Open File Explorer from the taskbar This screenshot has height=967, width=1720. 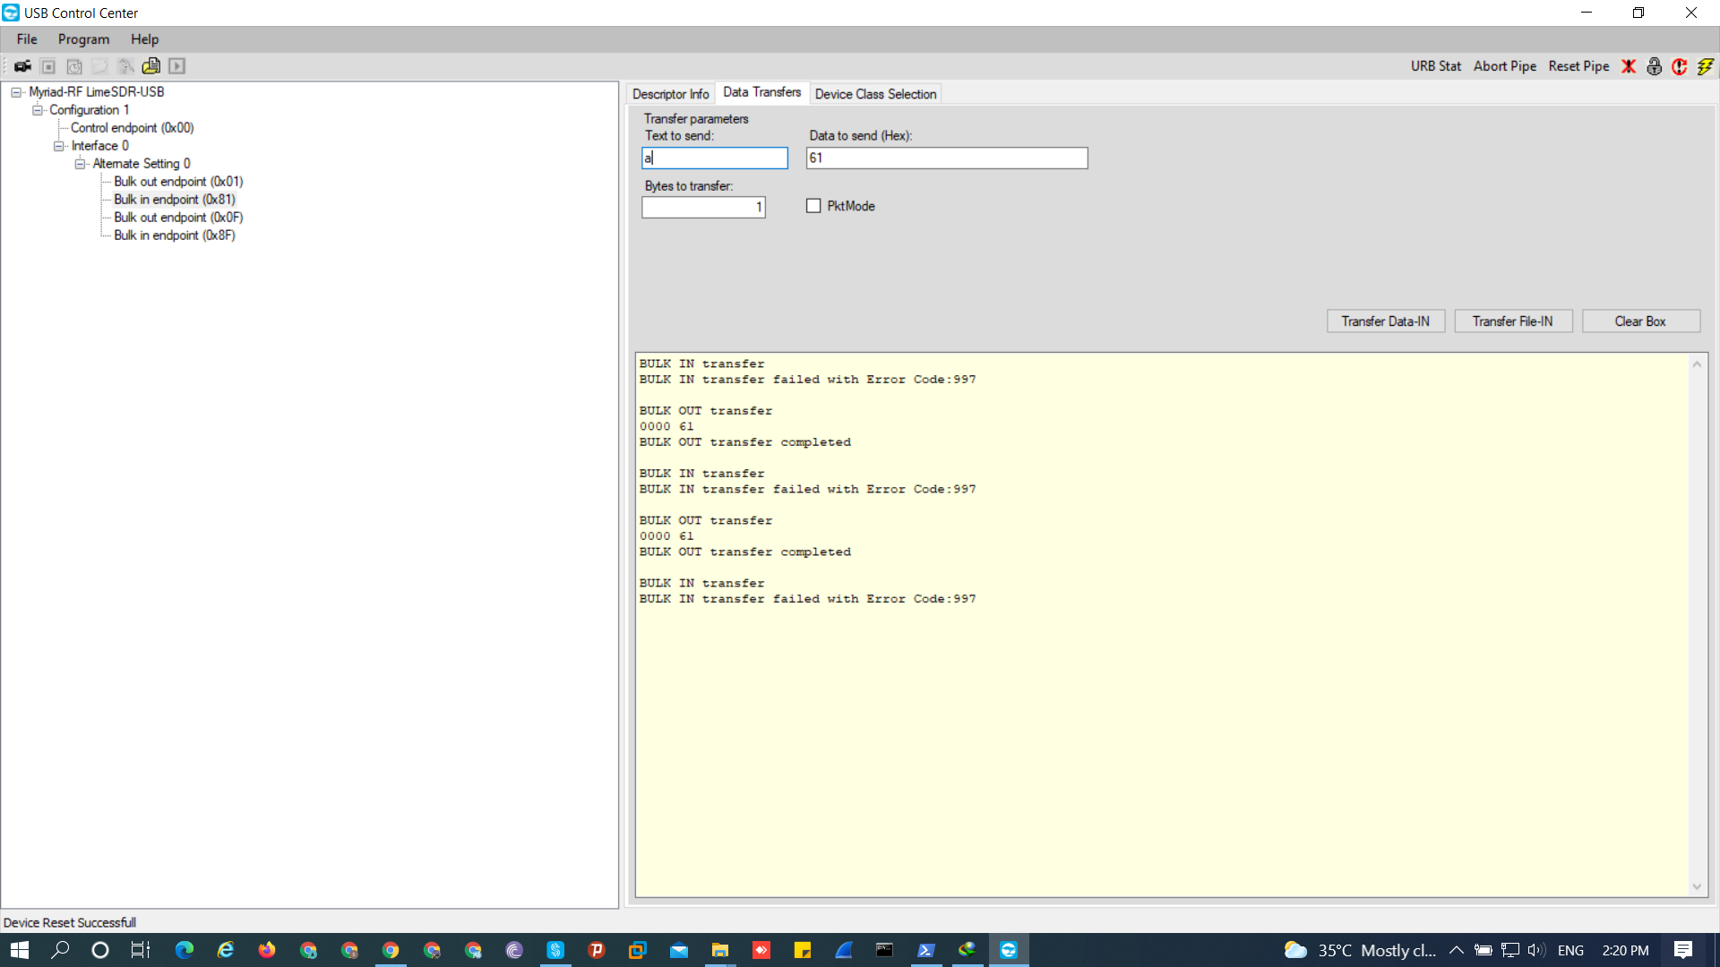[719, 950]
